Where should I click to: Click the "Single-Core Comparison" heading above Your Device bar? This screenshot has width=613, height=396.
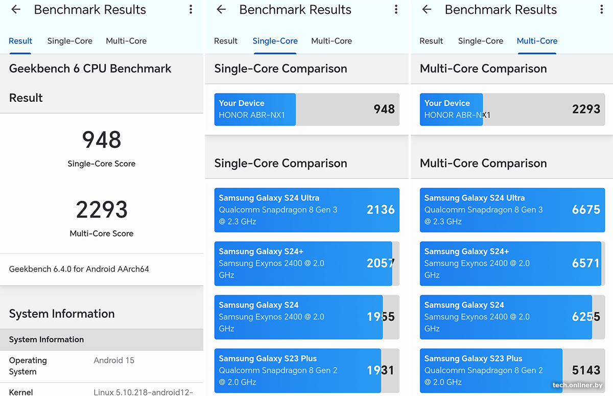[x=280, y=69]
